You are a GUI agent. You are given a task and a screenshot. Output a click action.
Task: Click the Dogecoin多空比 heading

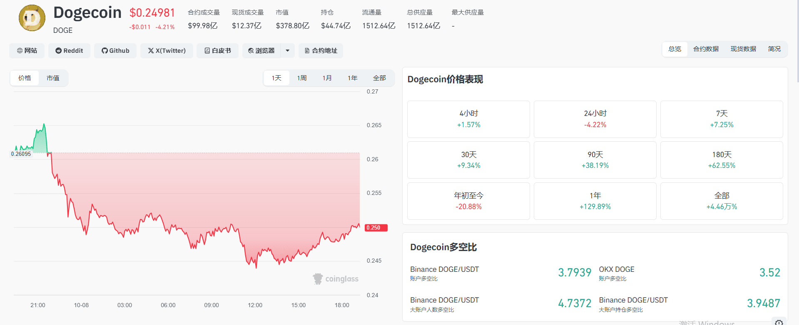coord(443,247)
